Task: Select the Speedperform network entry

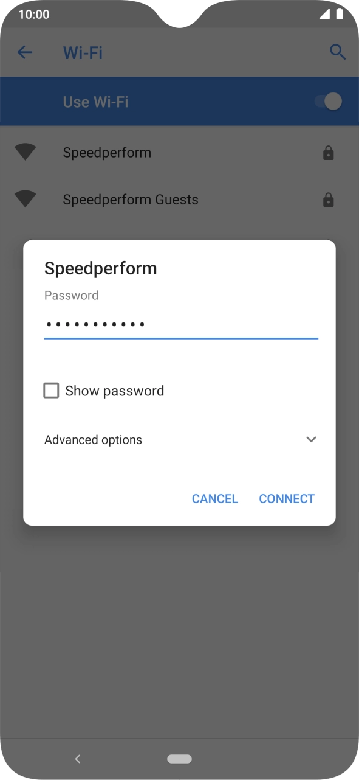Action: click(107, 152)
